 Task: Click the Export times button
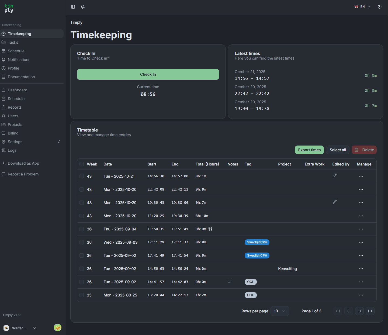click(309, 150)
